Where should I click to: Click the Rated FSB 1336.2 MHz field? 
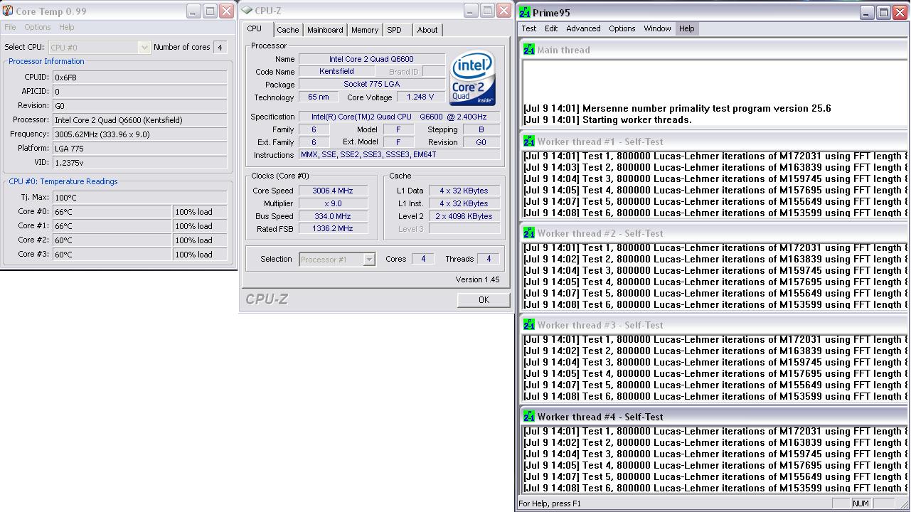[x=332, y=229]
